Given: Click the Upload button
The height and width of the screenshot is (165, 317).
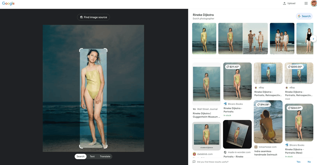Looking at the screenshot, I should [x=289, y=3].
